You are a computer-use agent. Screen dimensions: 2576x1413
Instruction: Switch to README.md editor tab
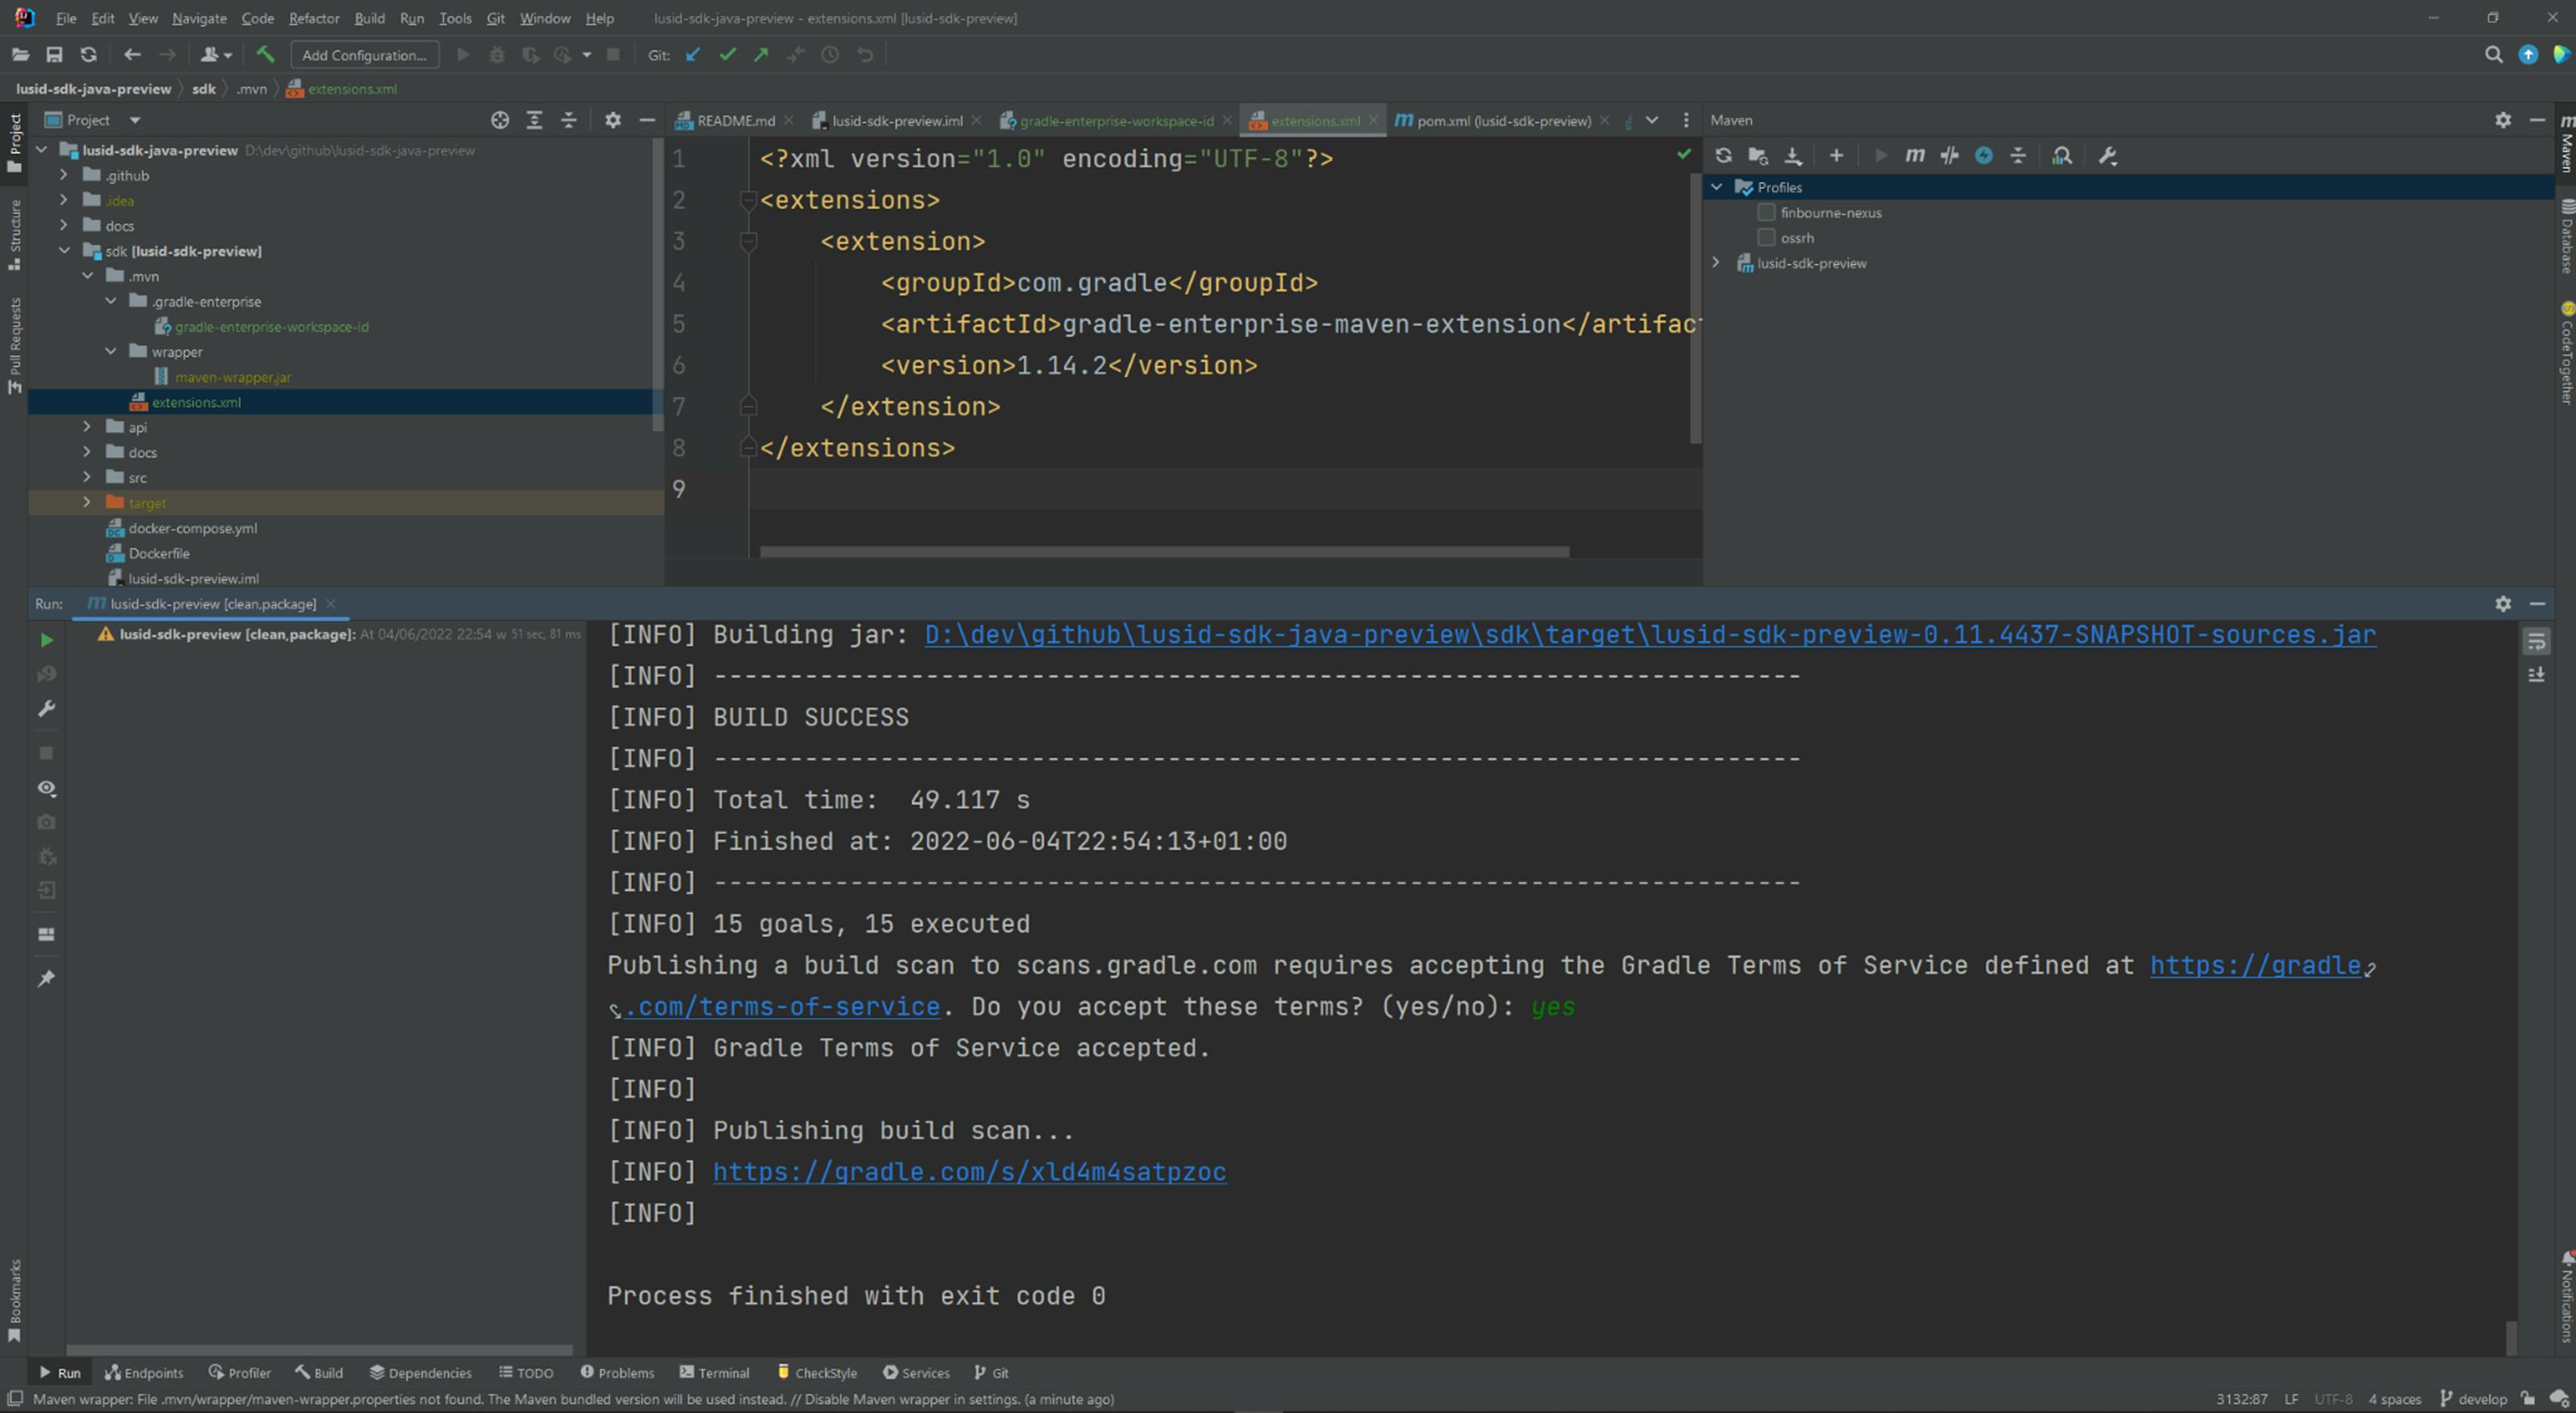tap(735, 120)
